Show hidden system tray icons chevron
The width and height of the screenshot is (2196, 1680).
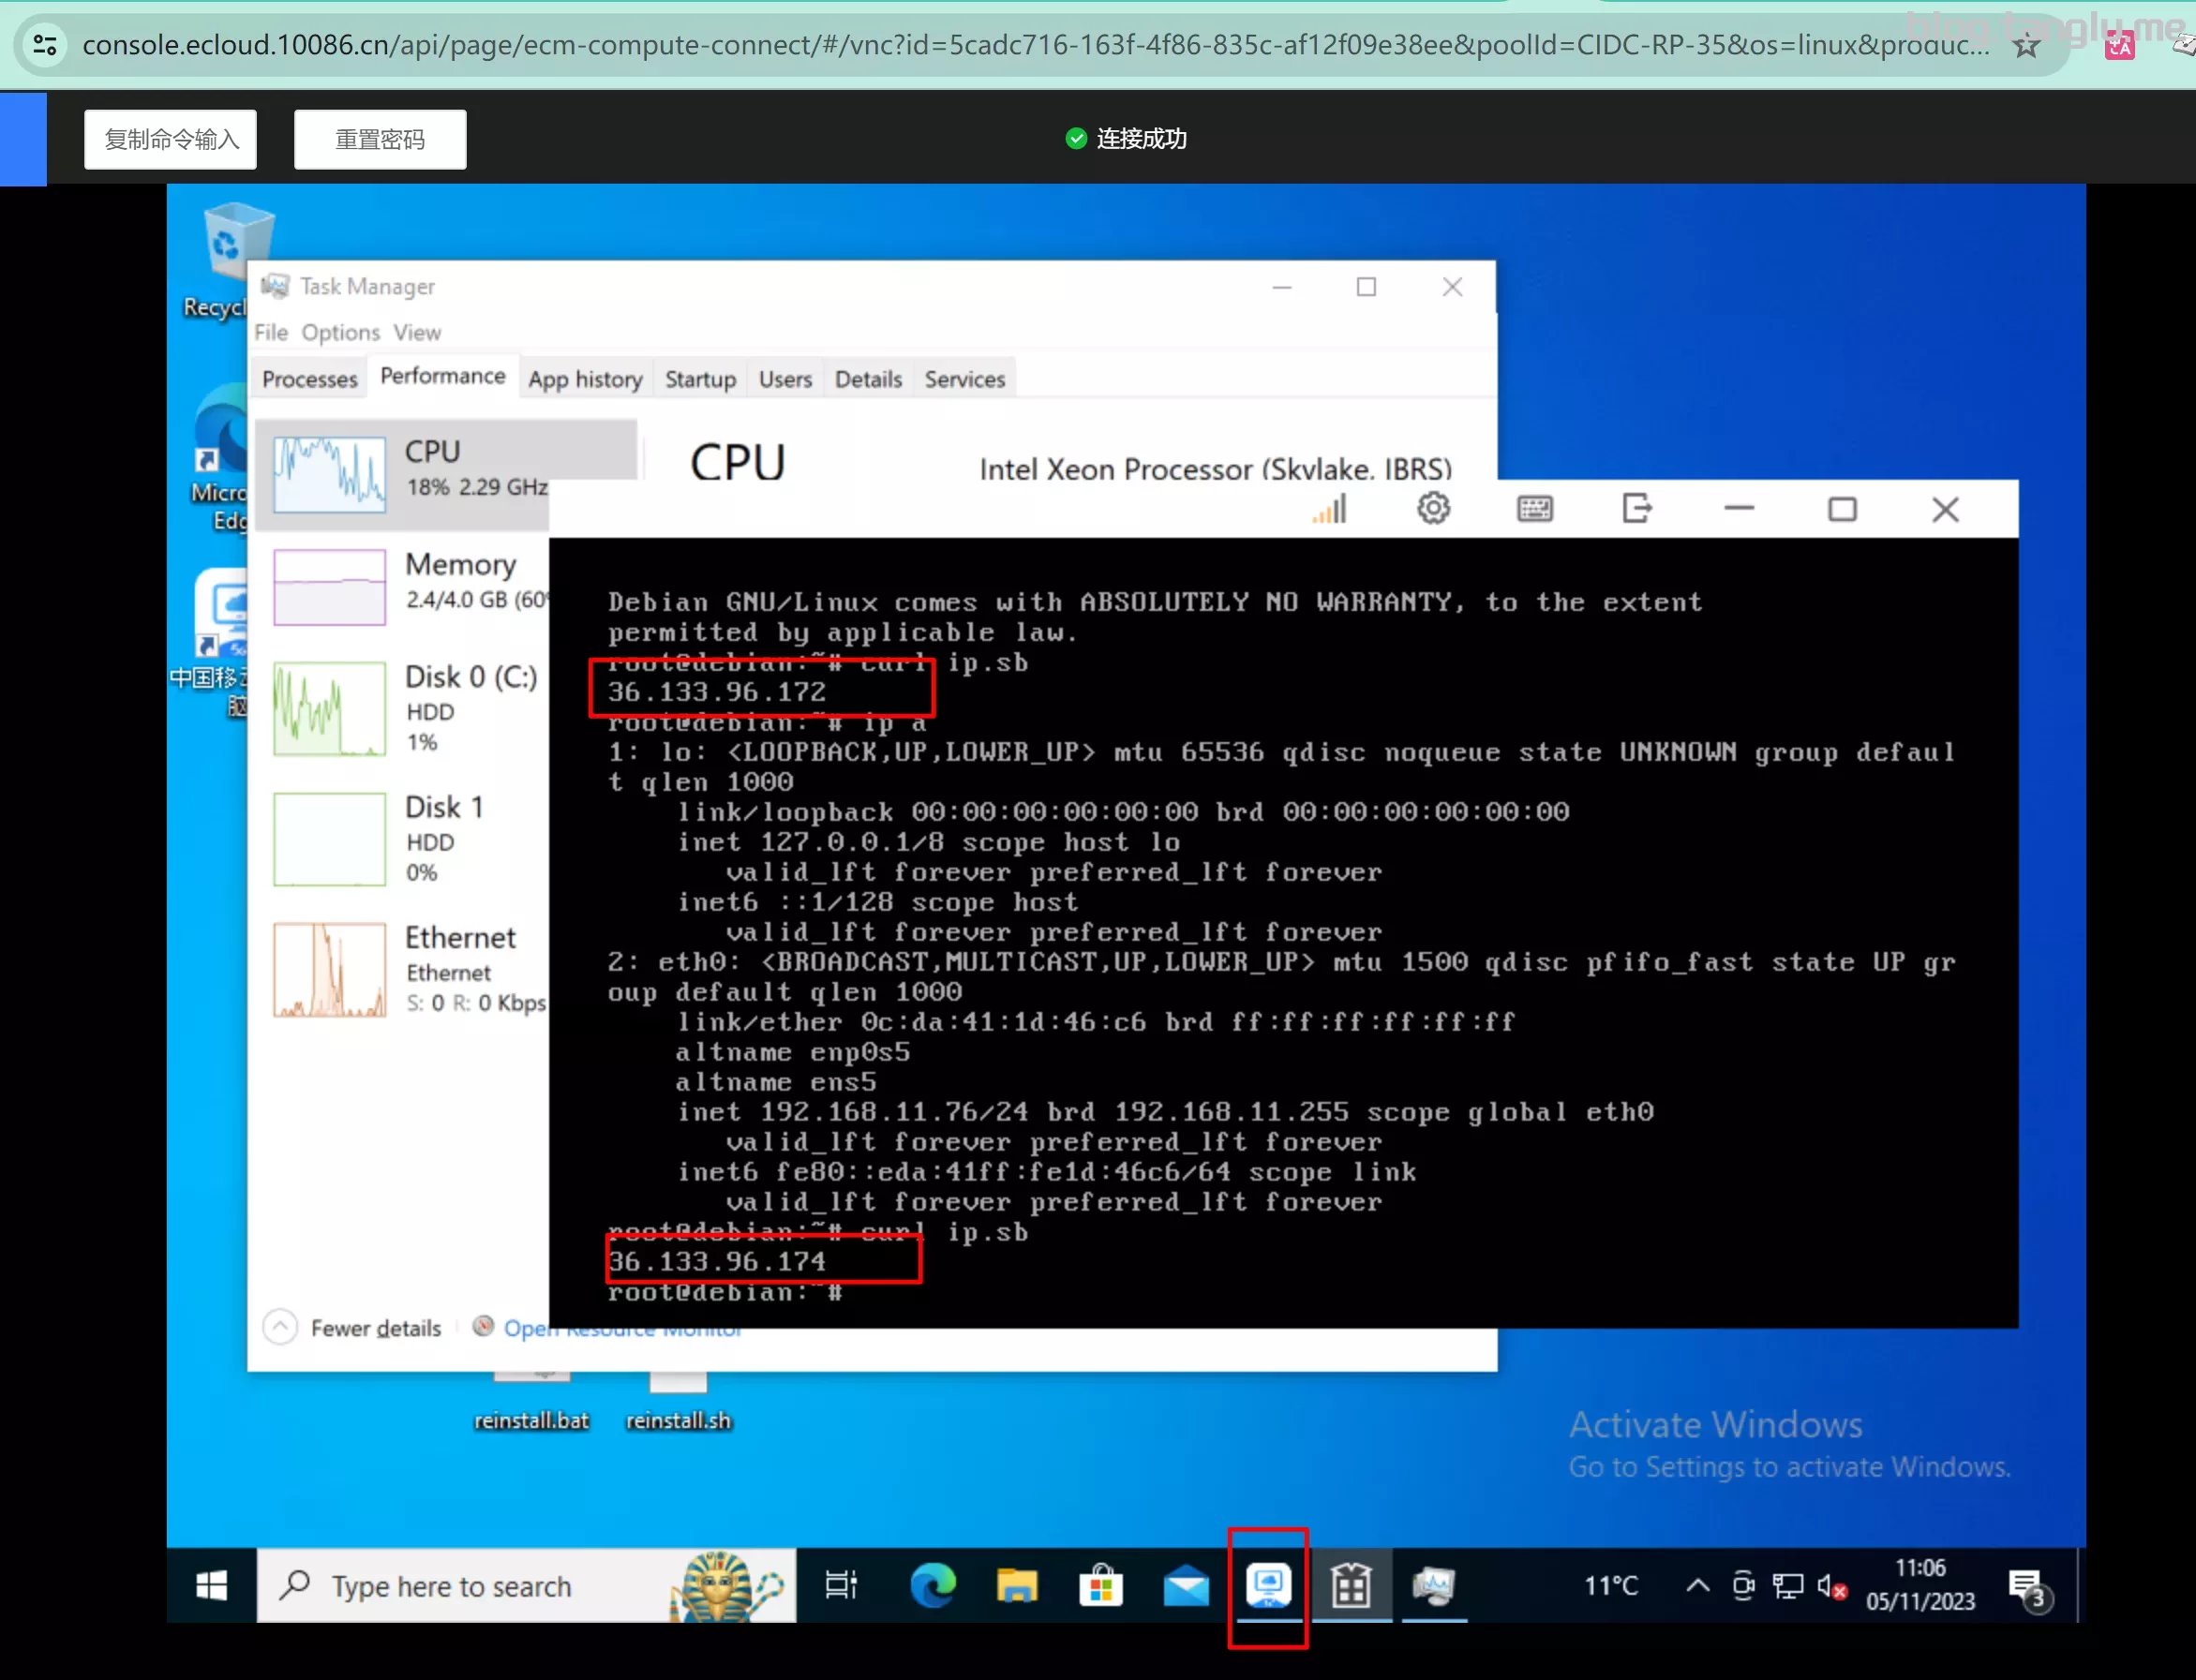(1696, 1585)
